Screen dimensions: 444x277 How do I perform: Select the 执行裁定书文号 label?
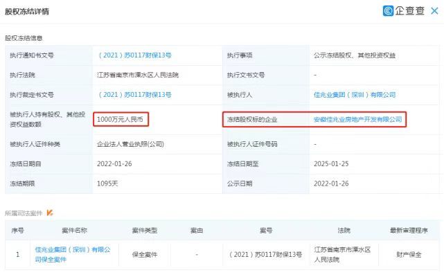32,95
